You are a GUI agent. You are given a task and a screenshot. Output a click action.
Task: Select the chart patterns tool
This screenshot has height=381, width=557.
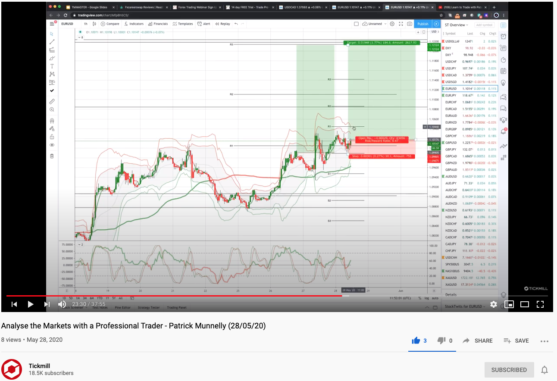tap(52, 74)
